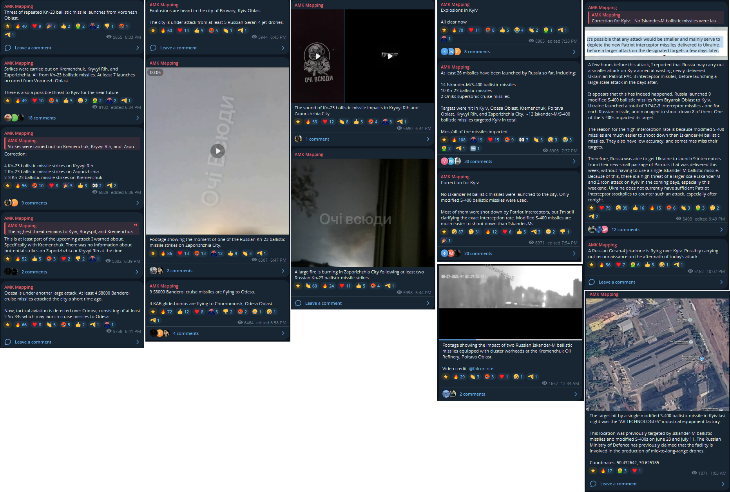
Task: Click the fire reaction showing 24
Action: pyautogui.click(x=328, y=286)
